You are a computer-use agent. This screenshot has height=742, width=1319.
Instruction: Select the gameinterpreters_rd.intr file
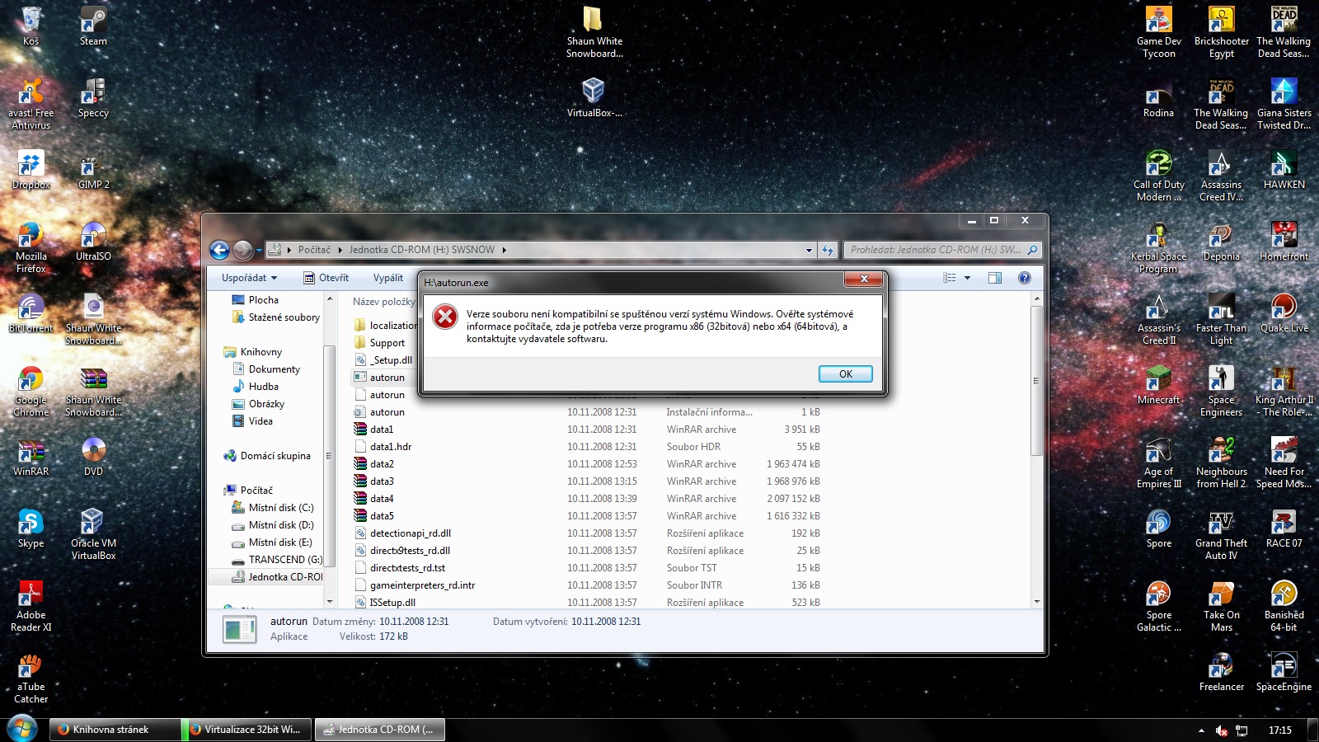click(587, 585)
